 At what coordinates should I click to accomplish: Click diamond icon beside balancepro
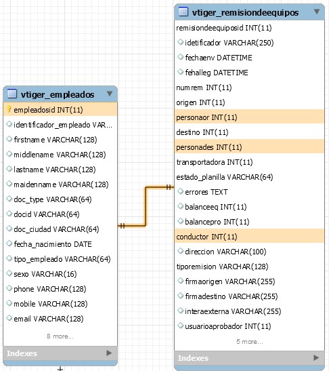click(181, 221)
